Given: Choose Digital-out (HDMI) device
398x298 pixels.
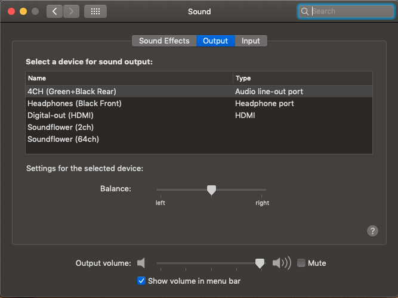Looking at the screenshot, I should [x=199, y=115].
